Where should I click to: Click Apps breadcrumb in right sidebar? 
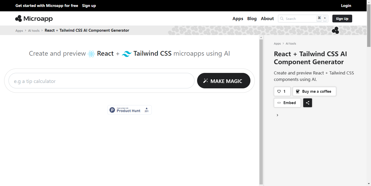(277, 44)
